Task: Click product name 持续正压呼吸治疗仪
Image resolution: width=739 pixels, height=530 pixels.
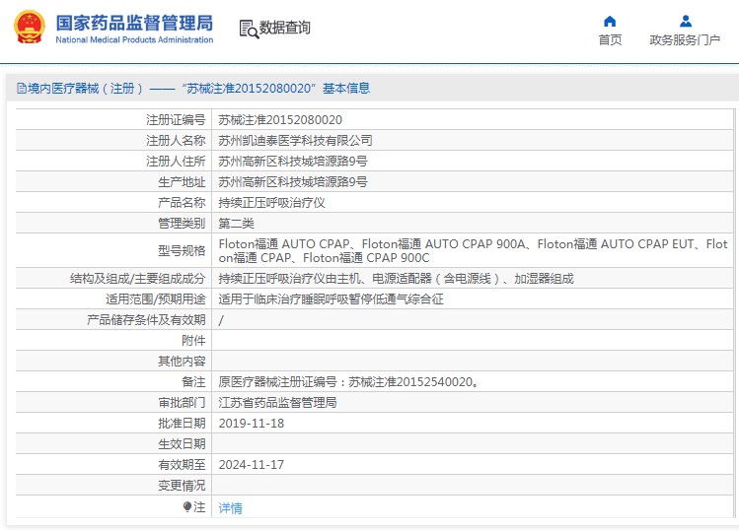Action: pos(271,202)
